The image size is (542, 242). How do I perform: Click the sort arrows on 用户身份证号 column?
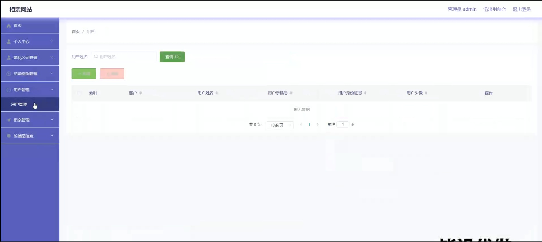pos(365,93)
